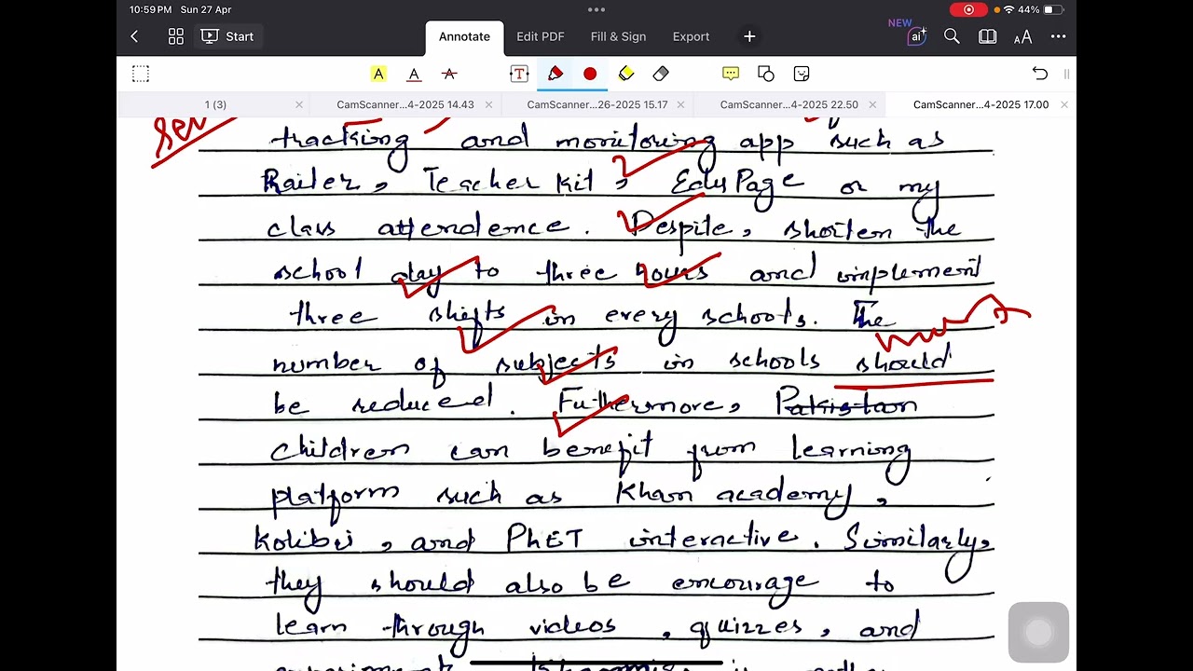1193x671 pixels.
Task: Undo the last annotation
Action: [1040, 74]
